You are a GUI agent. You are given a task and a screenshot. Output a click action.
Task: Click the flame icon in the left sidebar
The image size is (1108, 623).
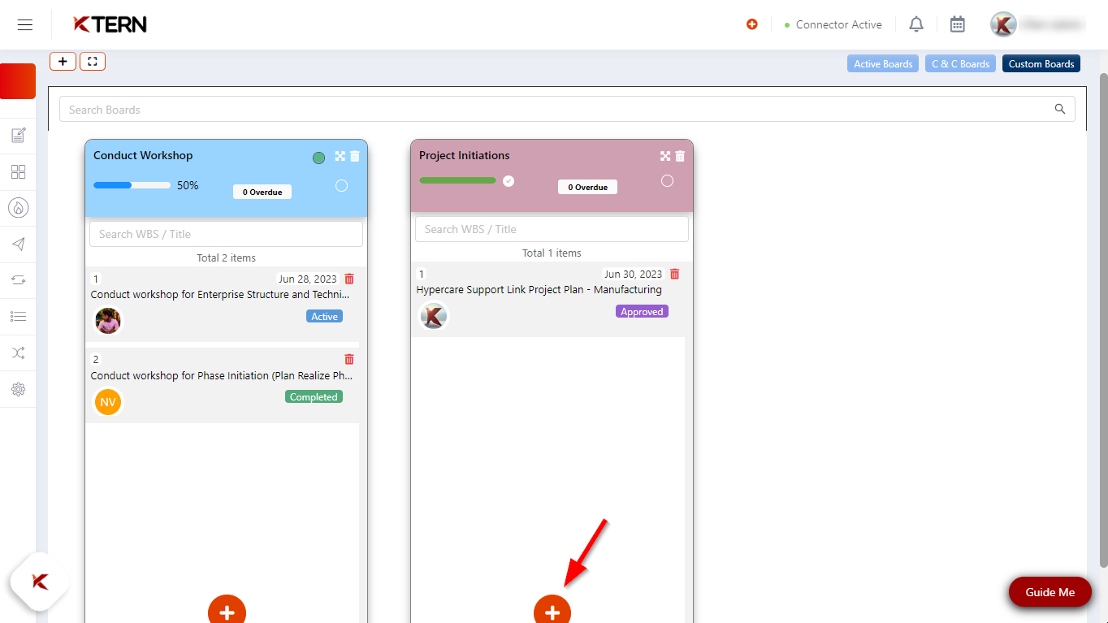click(x=18, y=208)
